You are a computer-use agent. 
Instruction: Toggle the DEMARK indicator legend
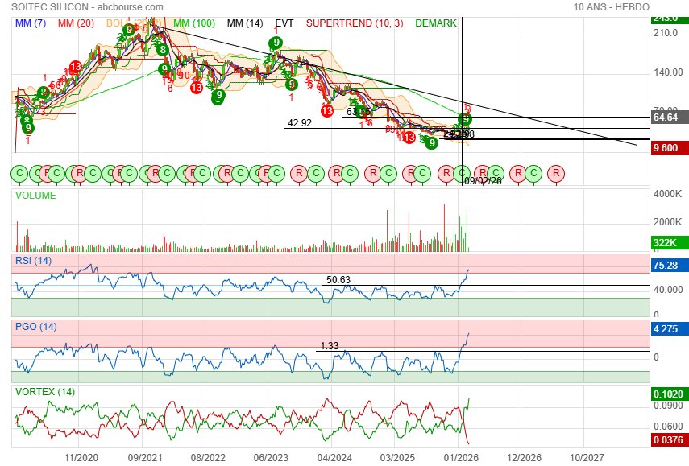(x=436, y=23)
